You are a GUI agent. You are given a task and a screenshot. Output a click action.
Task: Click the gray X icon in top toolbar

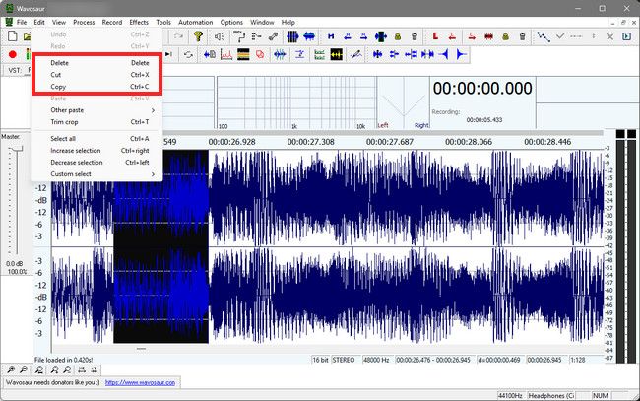(x=609, y=36)
